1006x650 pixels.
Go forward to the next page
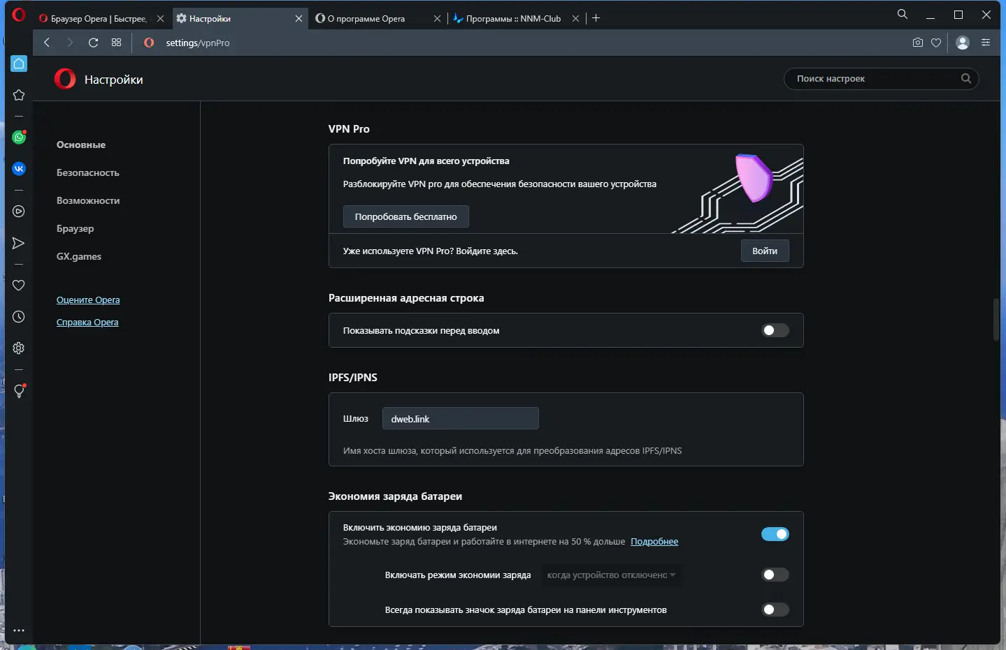point(70,43)
